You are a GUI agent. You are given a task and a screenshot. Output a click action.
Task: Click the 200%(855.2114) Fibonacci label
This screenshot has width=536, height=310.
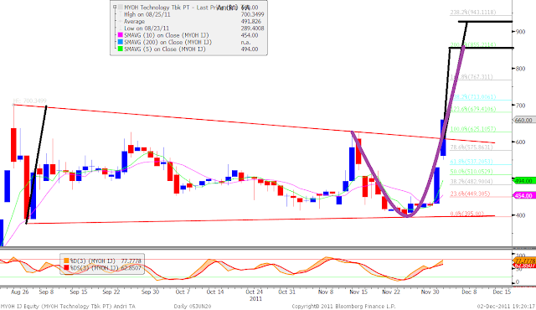coord(472,44)
